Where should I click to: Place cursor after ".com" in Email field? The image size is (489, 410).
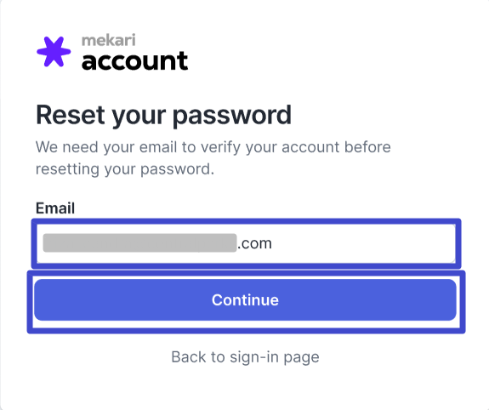coord(273,243)
